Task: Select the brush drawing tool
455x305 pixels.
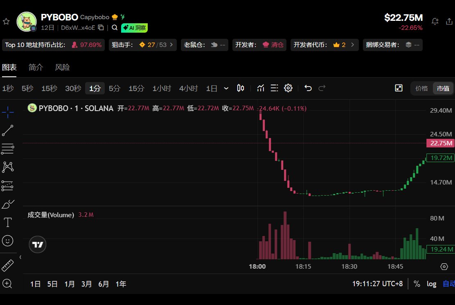Action: click(8, 204)
